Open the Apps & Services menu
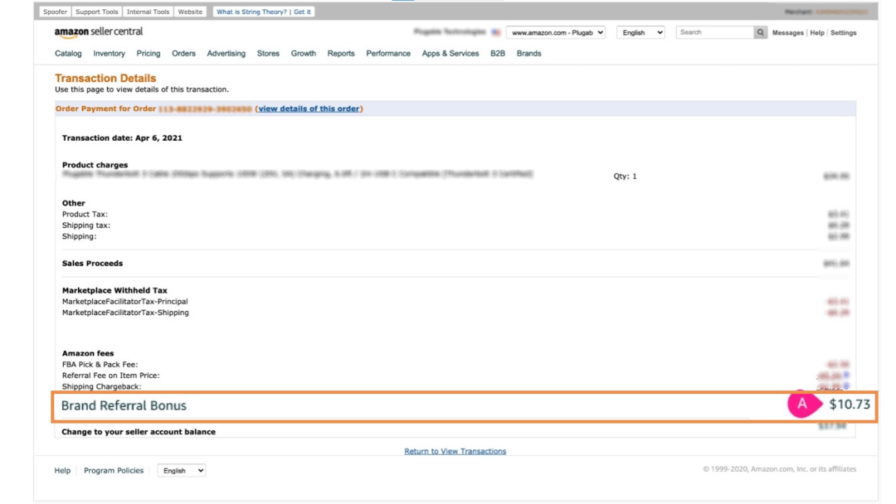The height and width of the screenshot is (504, 896). [450, 53]
